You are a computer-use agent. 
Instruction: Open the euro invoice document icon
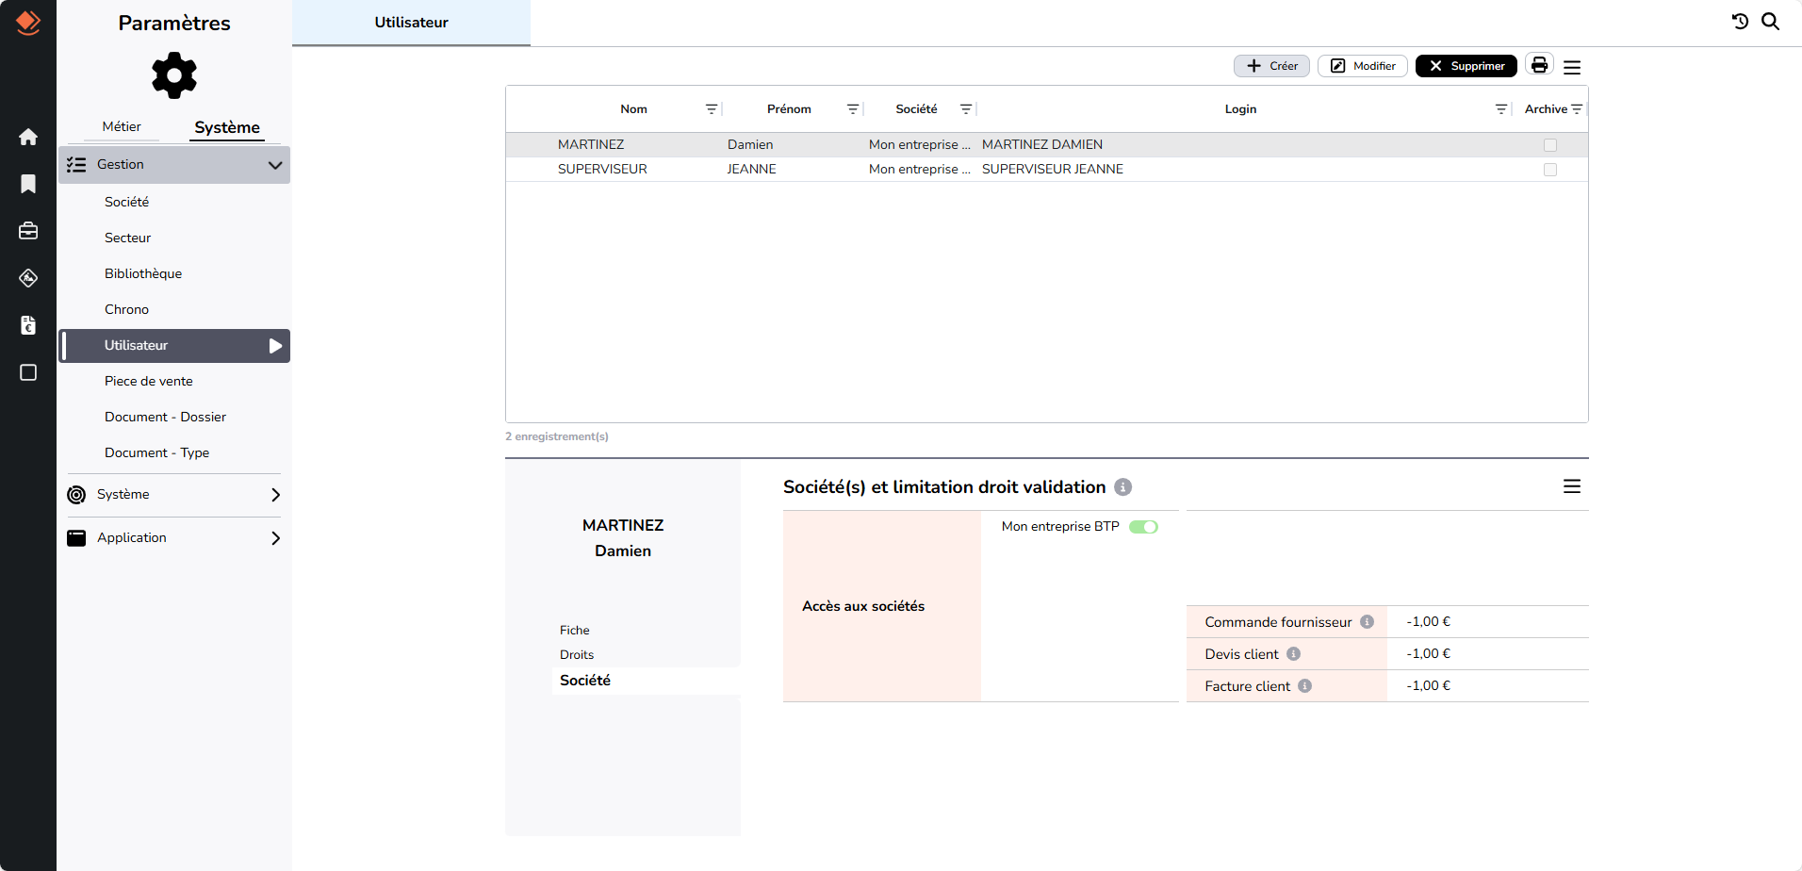28,325
